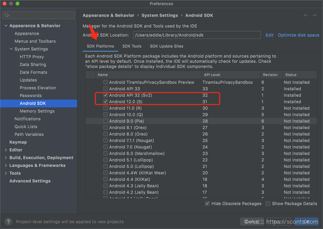This screenshot has width=323, height=229.
Task: Open Passwords settings
Action: pos(30,96)
